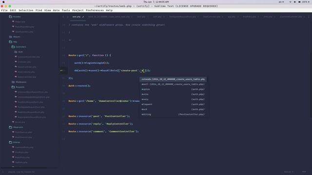
Task: Open CommentStoreRequestForm.php in the sidebar
Action: pyautogui.click(x=33, y=92)
